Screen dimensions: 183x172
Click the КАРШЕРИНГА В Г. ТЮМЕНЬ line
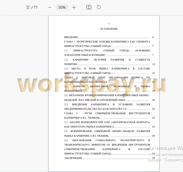click(x=109, y=118)
